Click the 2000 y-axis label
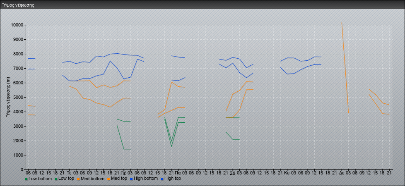 tap(18, 141)
